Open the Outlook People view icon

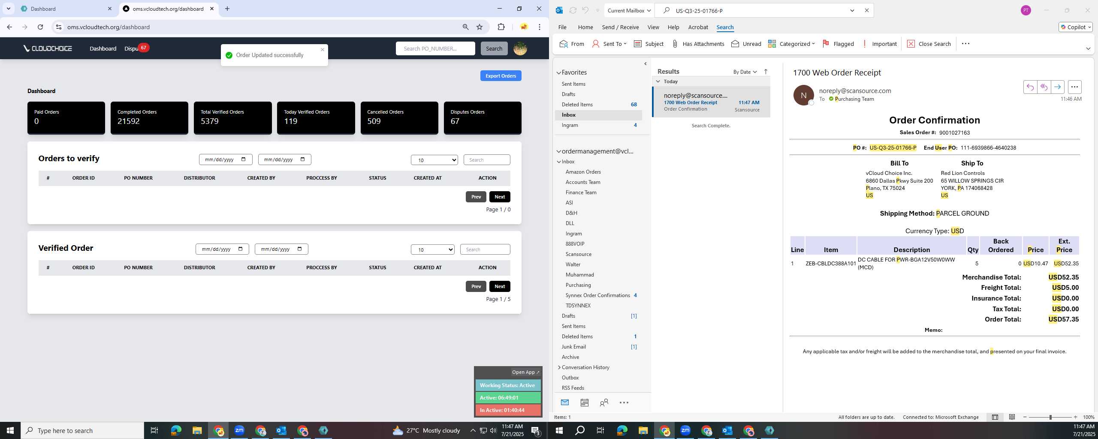point(604,403)
